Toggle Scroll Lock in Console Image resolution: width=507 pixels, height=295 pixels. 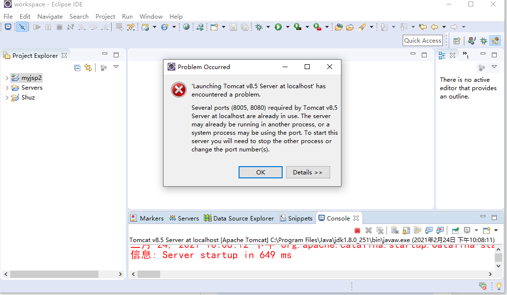(407, 230)
